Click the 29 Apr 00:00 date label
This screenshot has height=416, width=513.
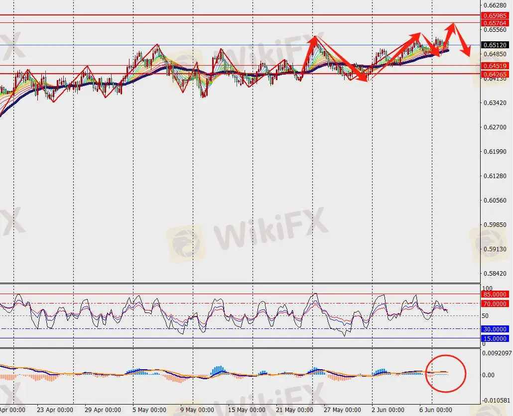tap(103, 410)
